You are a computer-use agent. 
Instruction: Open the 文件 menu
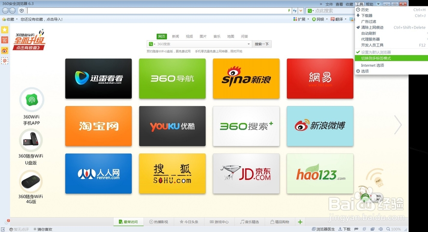click(329, 4)
